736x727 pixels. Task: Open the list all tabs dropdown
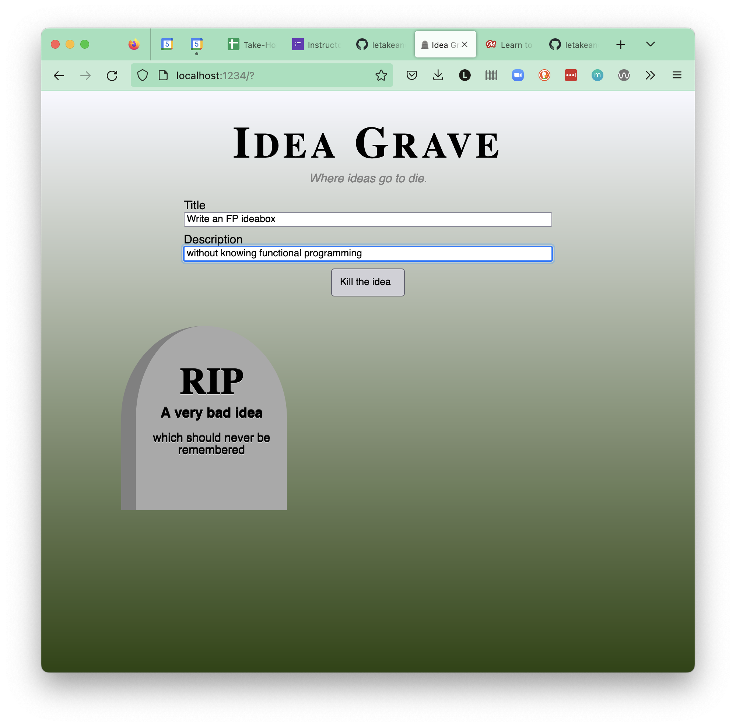point(650,44)
